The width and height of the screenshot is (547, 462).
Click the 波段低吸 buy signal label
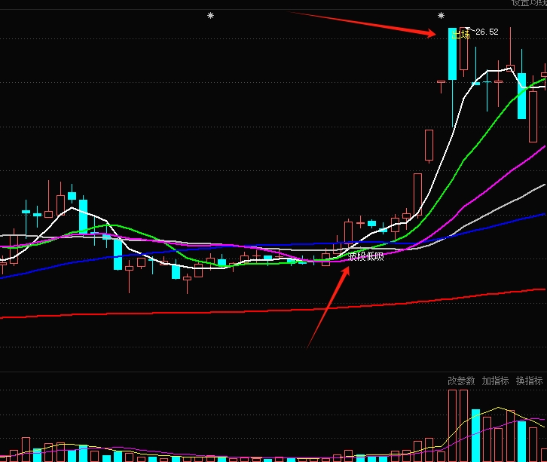[366, 257]
